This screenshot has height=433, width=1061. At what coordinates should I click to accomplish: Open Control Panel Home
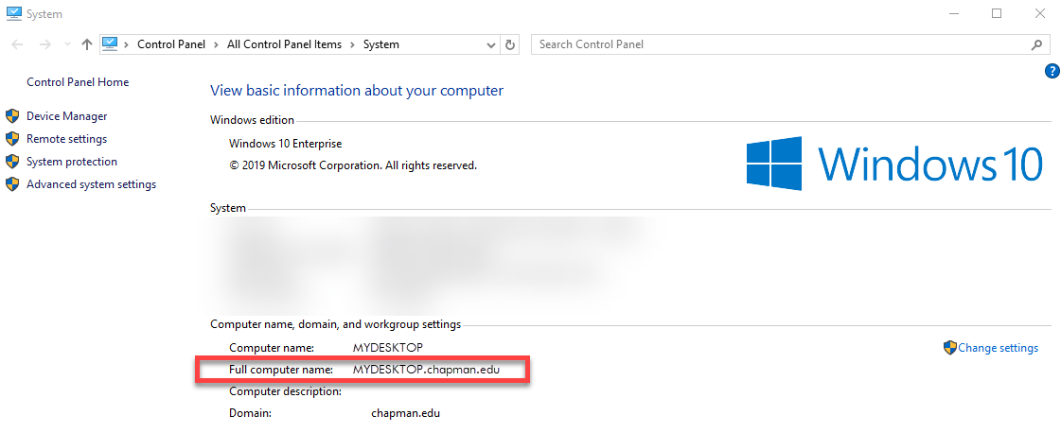78,82
